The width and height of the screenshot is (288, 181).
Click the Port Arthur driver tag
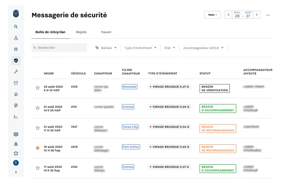click(131, 147)
